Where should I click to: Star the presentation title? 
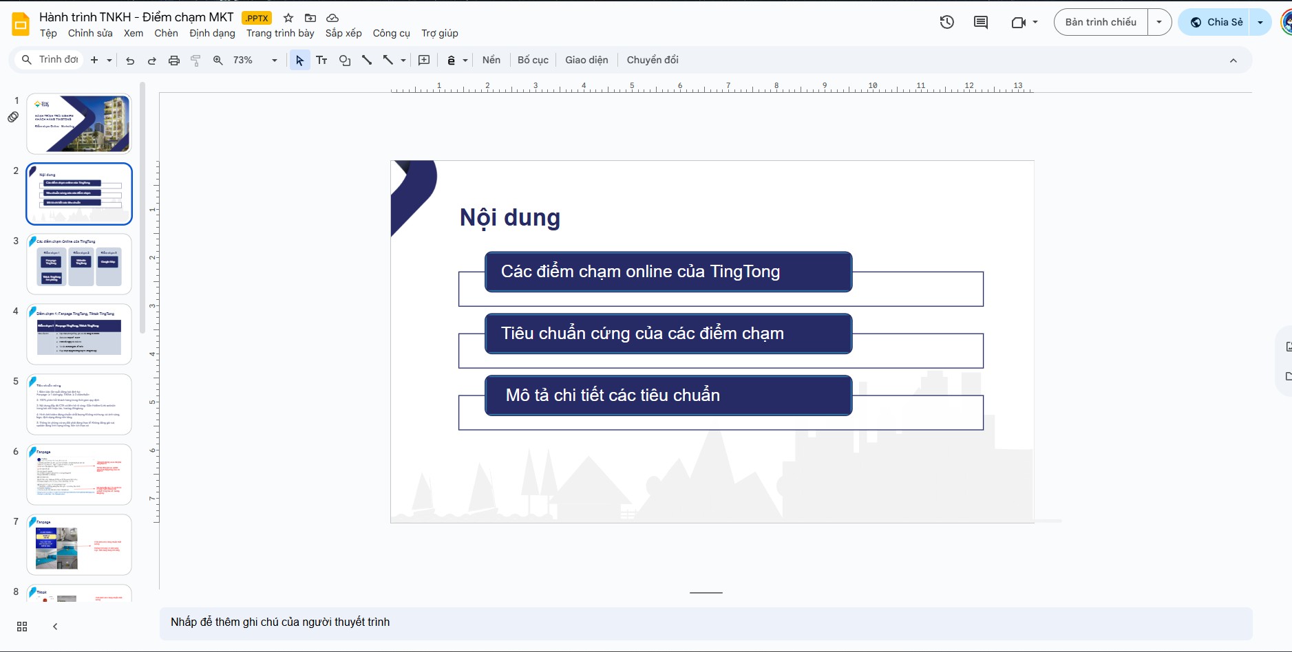coord(288,18)
